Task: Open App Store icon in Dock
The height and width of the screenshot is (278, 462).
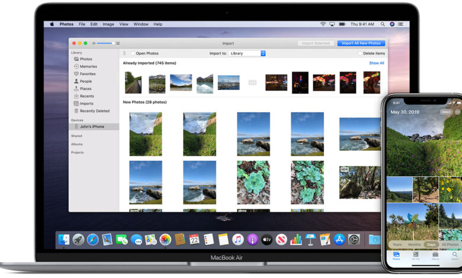Action: [339, 240]
